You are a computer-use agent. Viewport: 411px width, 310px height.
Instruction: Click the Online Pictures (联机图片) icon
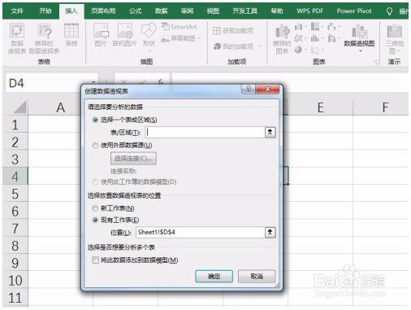click(x=124, y=35)
